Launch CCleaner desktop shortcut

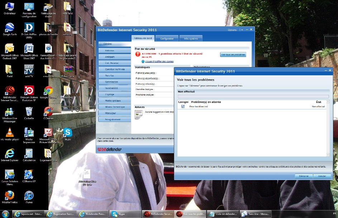pos(48,113)
